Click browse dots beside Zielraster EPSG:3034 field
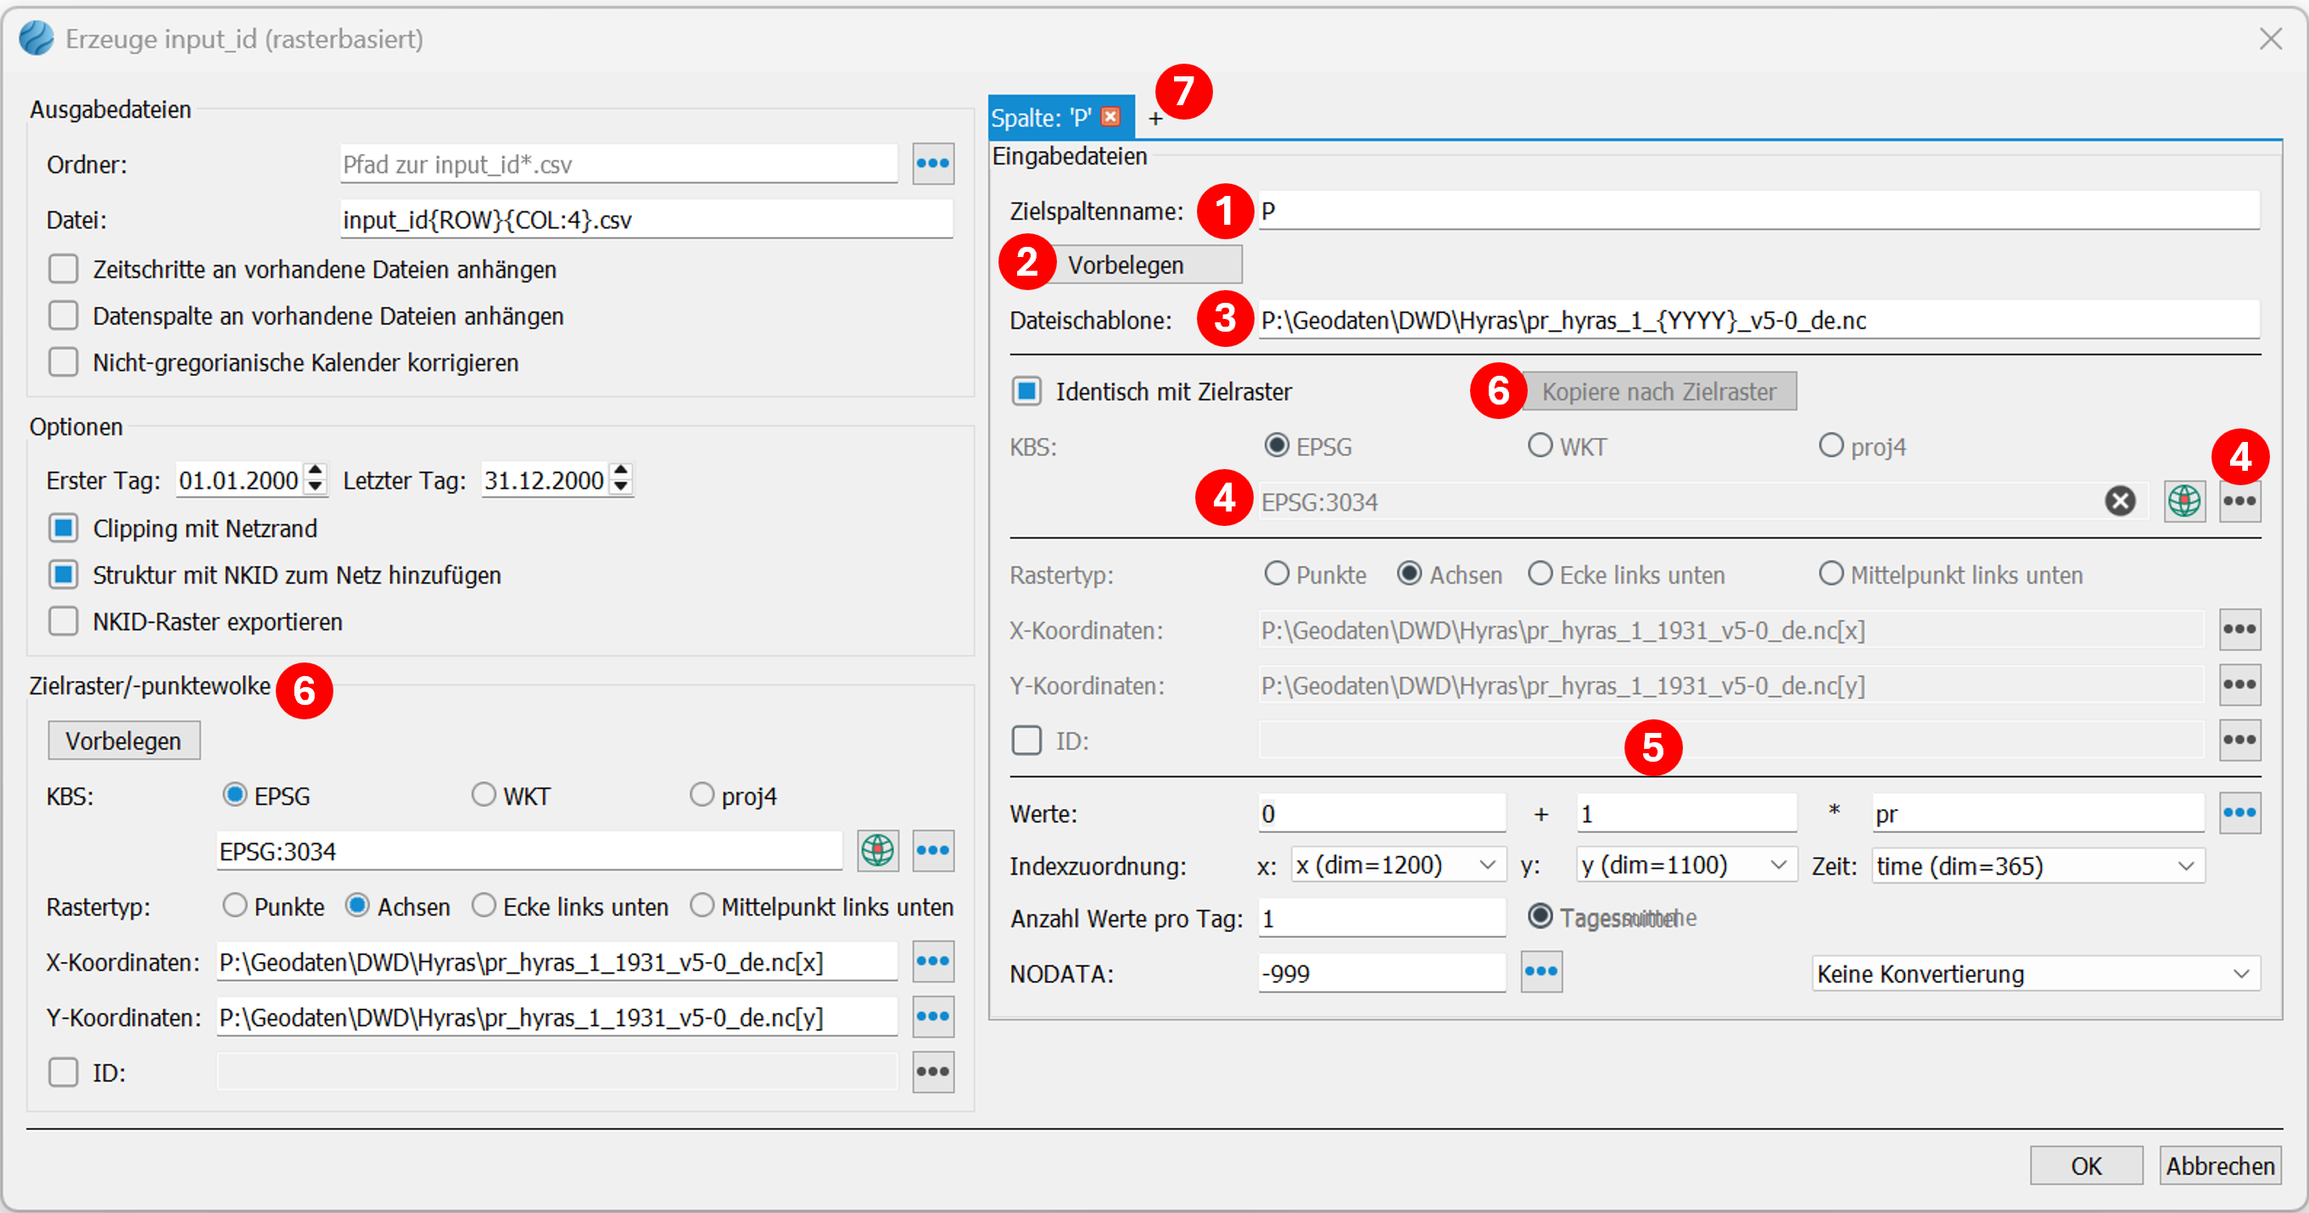Screen dimensions: 2309x1213 coord(932,850)
